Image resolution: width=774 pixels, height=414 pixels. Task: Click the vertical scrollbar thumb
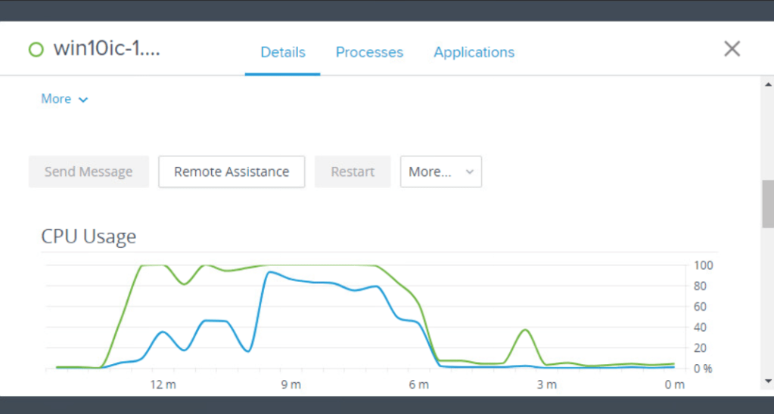pyautogui.click(x=767, y=203)
